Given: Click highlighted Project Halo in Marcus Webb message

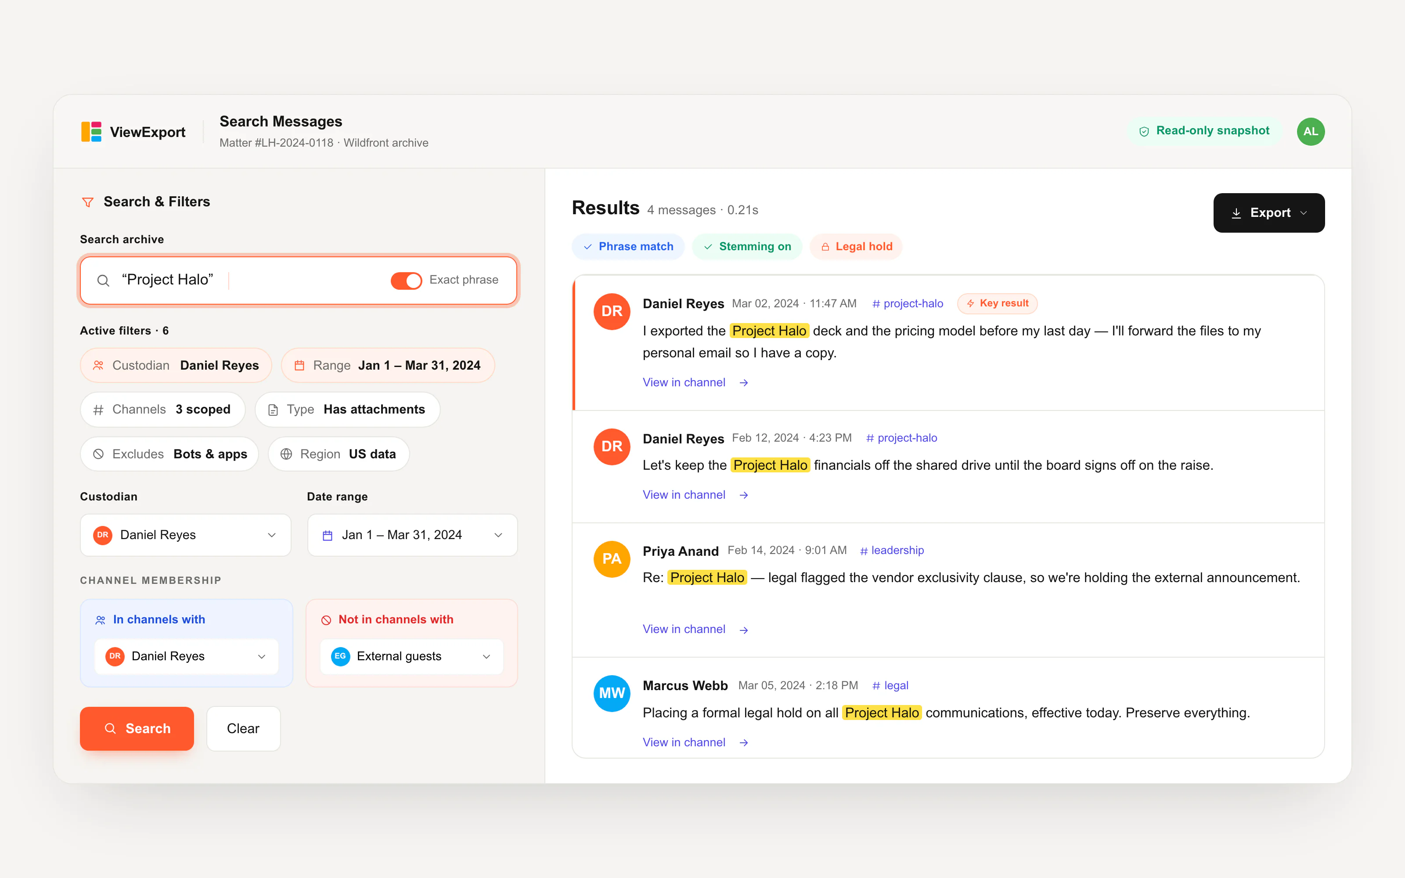Looking at the screenshot, I should 882,713.
